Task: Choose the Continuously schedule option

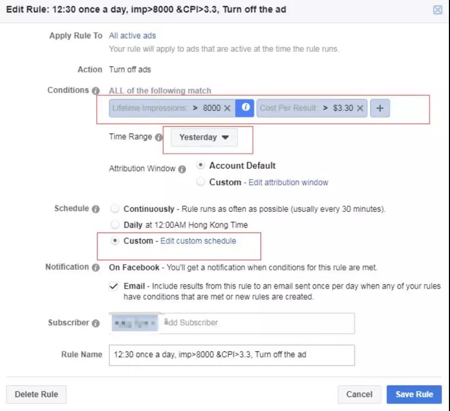Action: 115,209
